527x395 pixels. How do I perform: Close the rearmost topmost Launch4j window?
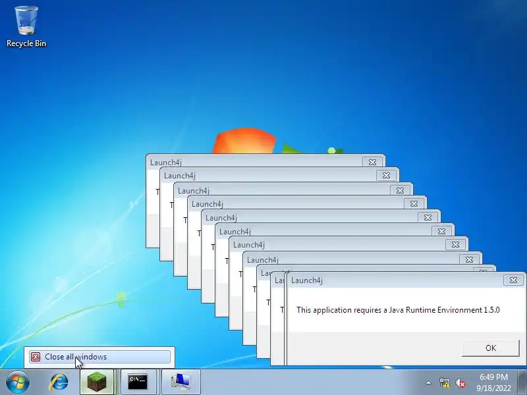pyautogui.click(x=372, y=162)
